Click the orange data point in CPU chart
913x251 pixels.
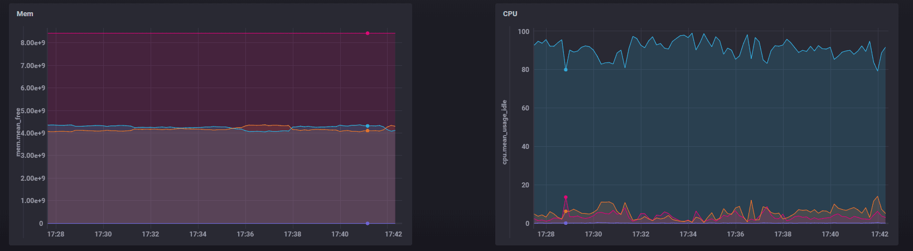[x=566, y=211]
